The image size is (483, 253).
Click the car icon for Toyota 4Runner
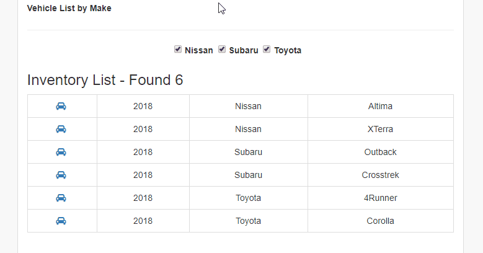(x=61, y=198)
